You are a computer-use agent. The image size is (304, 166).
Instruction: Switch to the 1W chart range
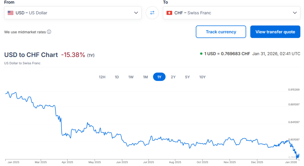click(131, 77)
